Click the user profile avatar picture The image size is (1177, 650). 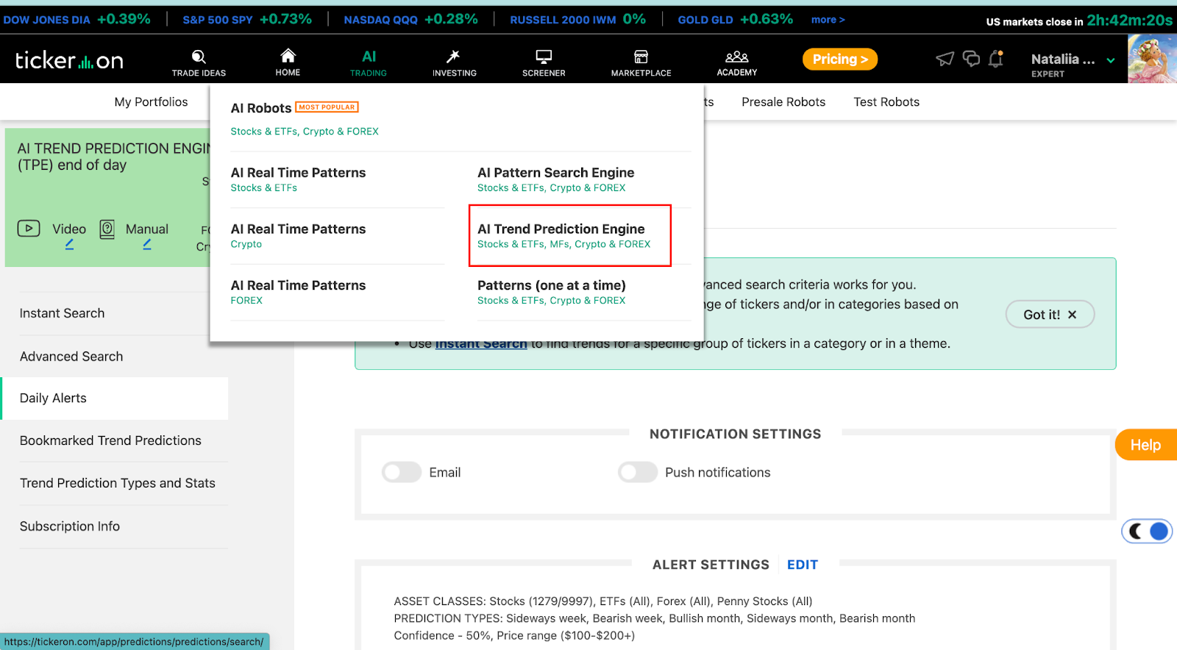(x=1152, y=59)
